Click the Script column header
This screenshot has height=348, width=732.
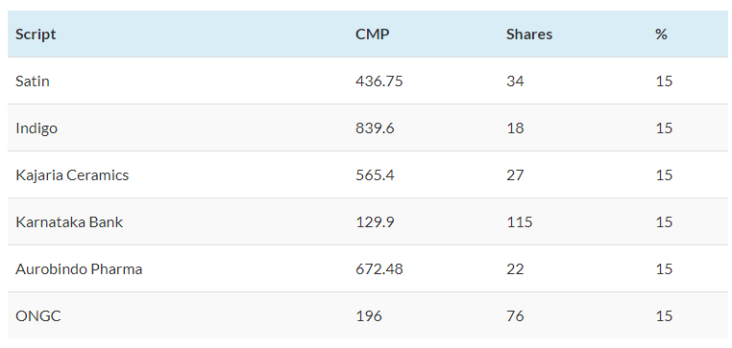click(x=36, y=34)
